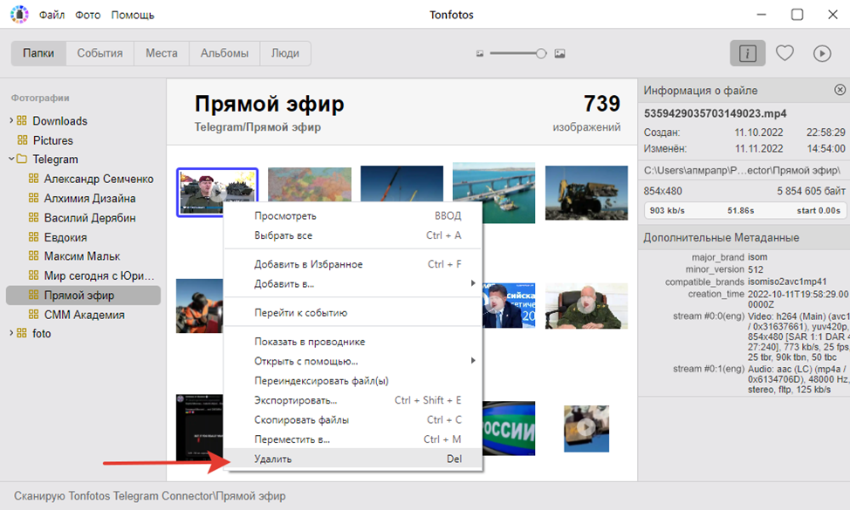Select the Прямой эфир folder row
The image size is (850, 510).
(x=84, y=295)
